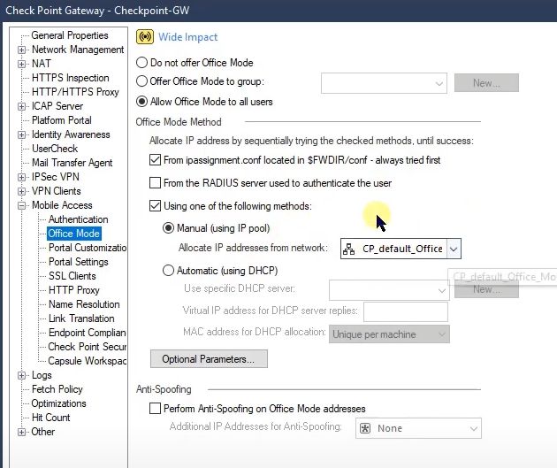This screenshot has width=557, height=468.
Task: Open Optimizations page
Action: pyautogui.click(x=58, y=403)
